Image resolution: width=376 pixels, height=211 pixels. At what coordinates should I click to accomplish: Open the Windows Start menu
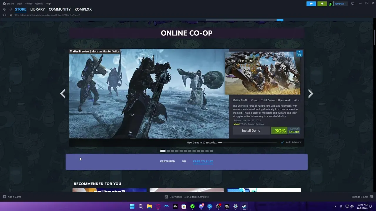point(132,206)
